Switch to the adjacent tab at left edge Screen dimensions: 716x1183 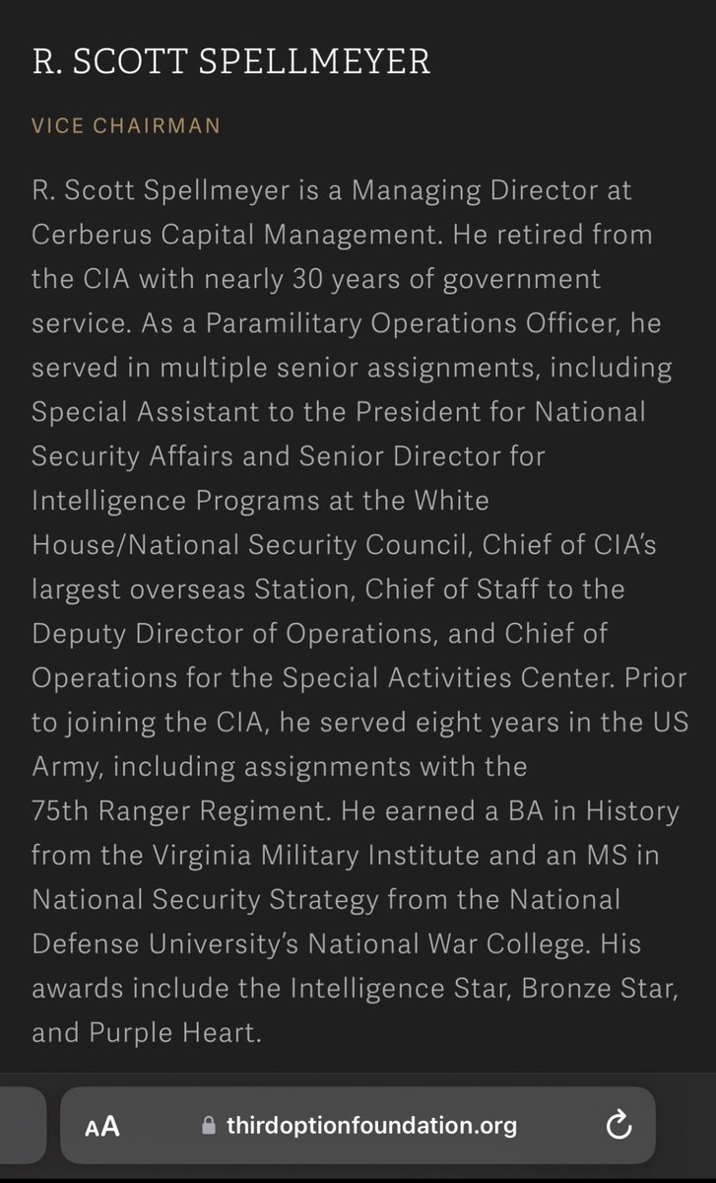pyautogui.click(x=20, y=1126)
